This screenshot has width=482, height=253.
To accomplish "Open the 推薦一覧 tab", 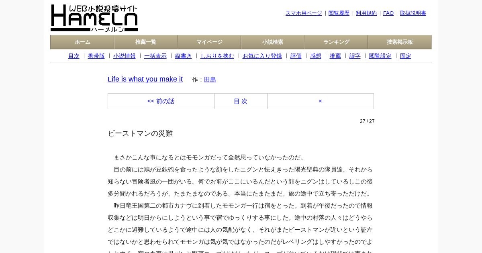I will click(146, 42).
